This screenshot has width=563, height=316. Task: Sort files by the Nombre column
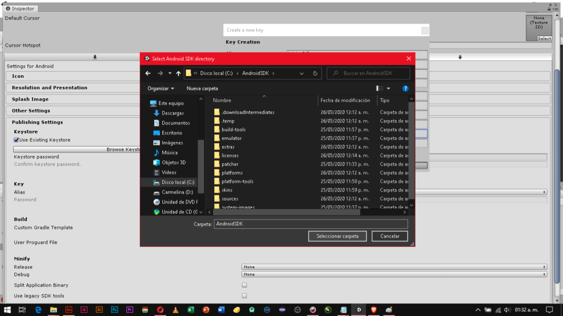[x=222, y=101]
